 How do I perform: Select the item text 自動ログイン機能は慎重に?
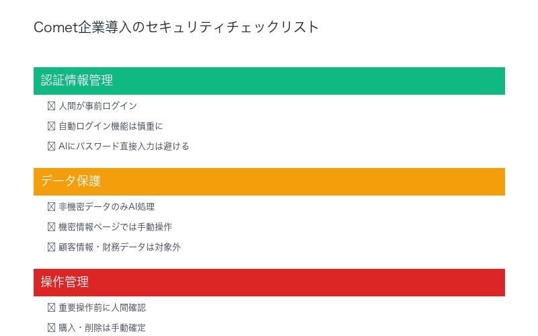110,126
